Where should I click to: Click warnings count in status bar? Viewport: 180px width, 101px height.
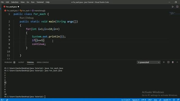3,100
